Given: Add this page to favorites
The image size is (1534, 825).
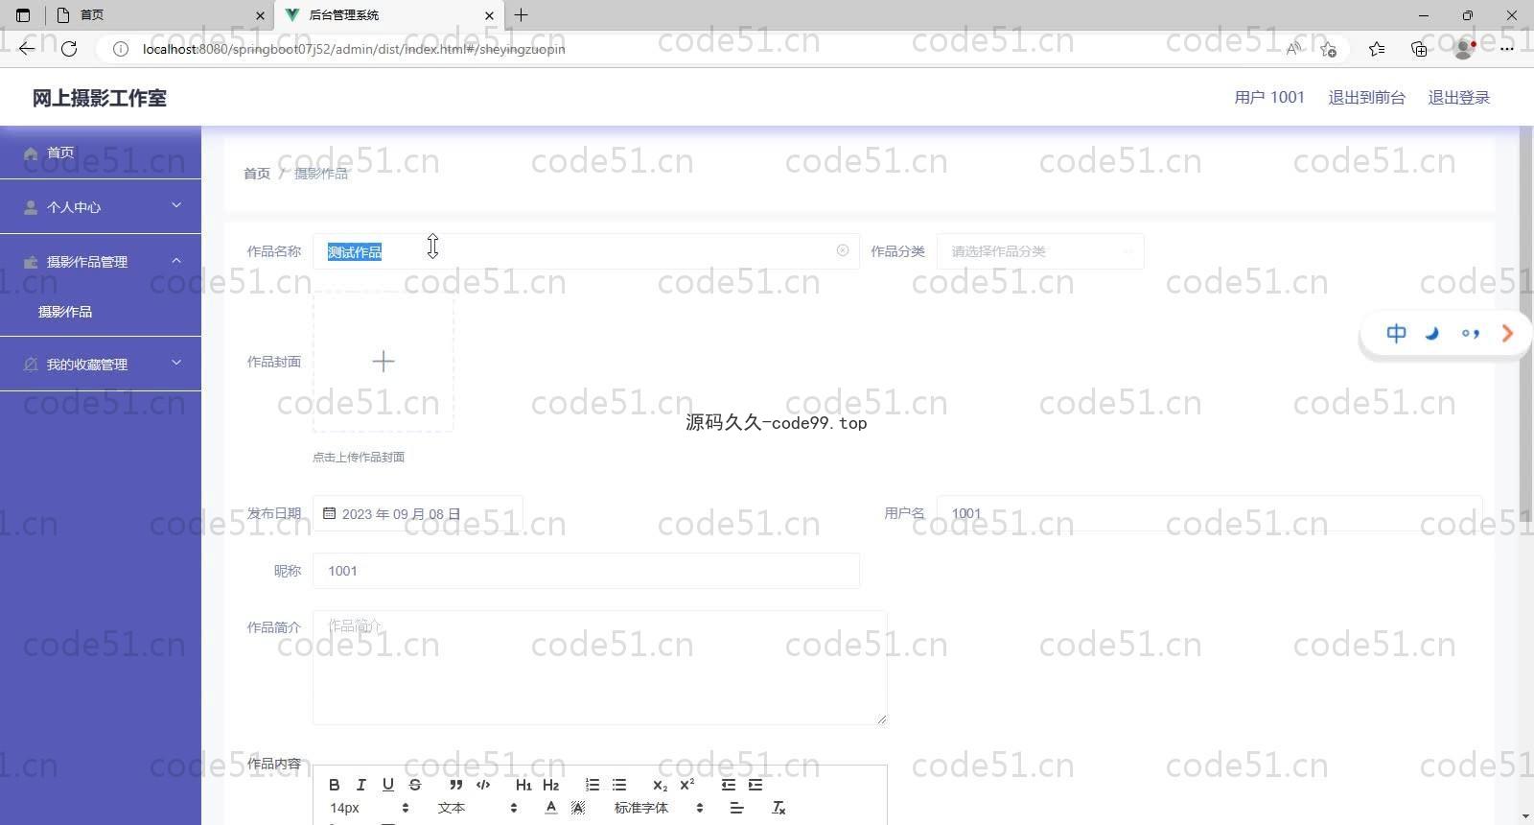Looking at the screenshot, I should point(1328,49).
